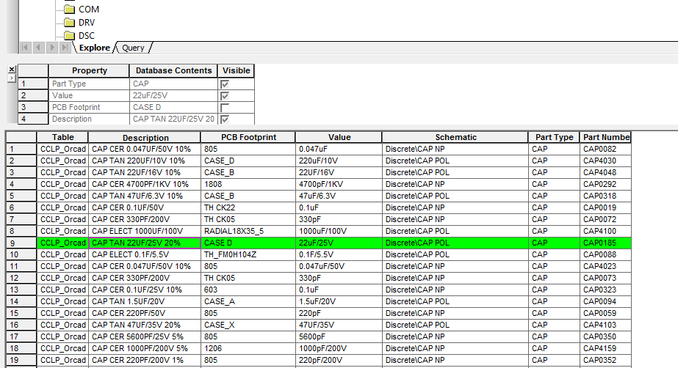Click highlighted CAP TAN 22UF/25V 20% cell
This screenshot has width=678, height=368.
145,243
